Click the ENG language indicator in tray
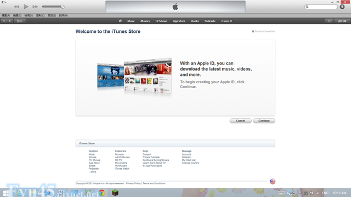The image size is (351, 197). pos(325,193)
